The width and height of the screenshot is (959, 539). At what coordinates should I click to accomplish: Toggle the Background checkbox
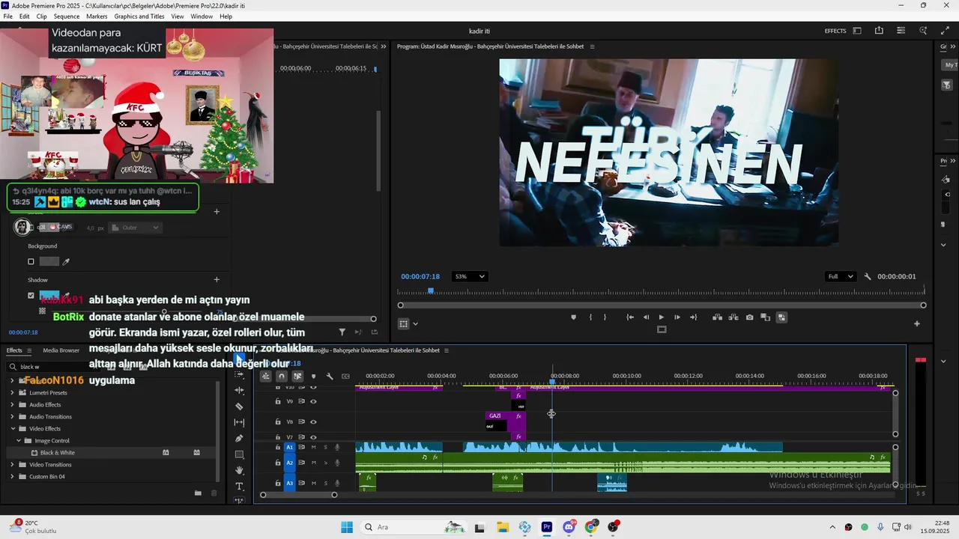(x=31, y=261)
